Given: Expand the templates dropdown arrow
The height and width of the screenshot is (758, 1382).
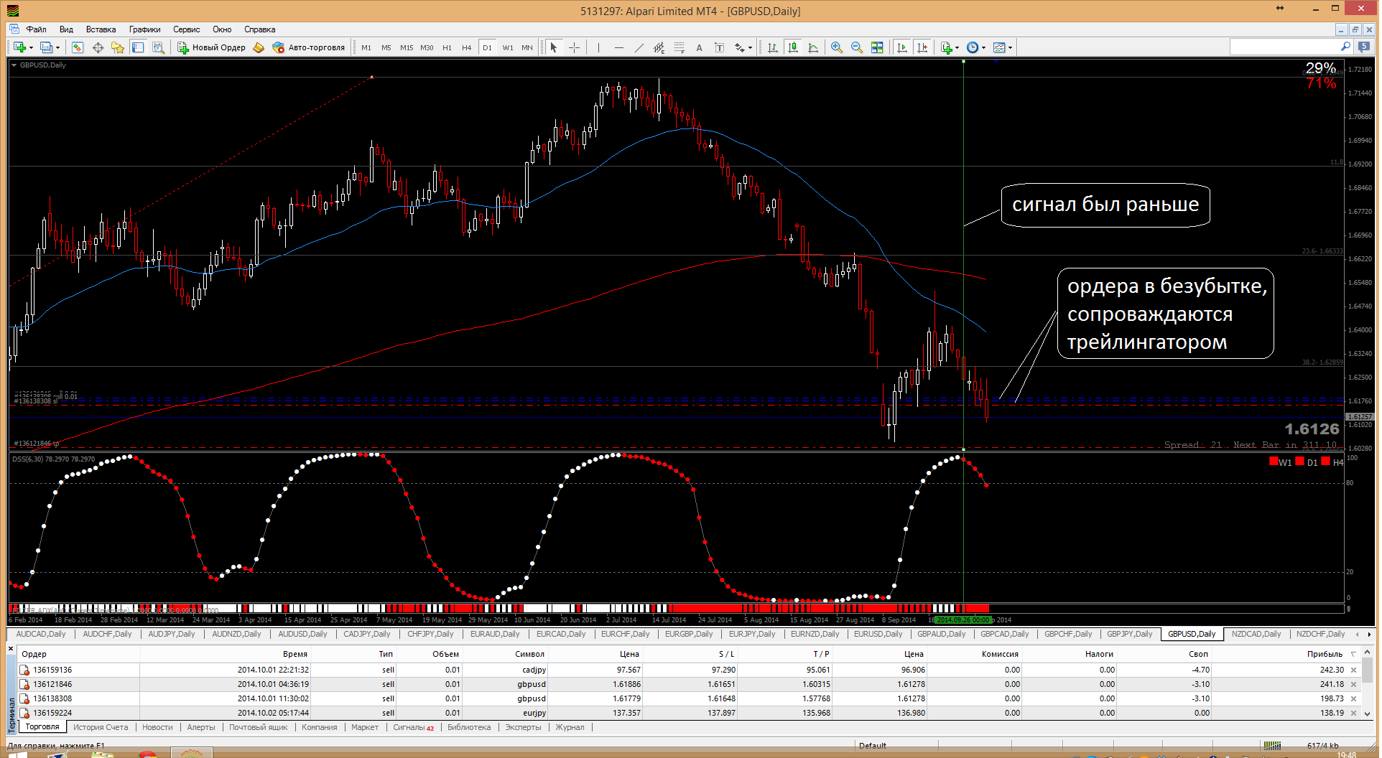Looking at the screenshot, I should [1010, 48].
